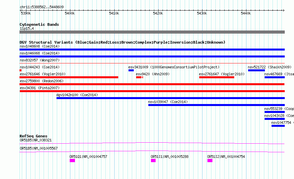The height and width of the screenshot is (179, 294).
Task: Open the dgv1042n100 (Coe2014) label
Action: click(77, 95)
